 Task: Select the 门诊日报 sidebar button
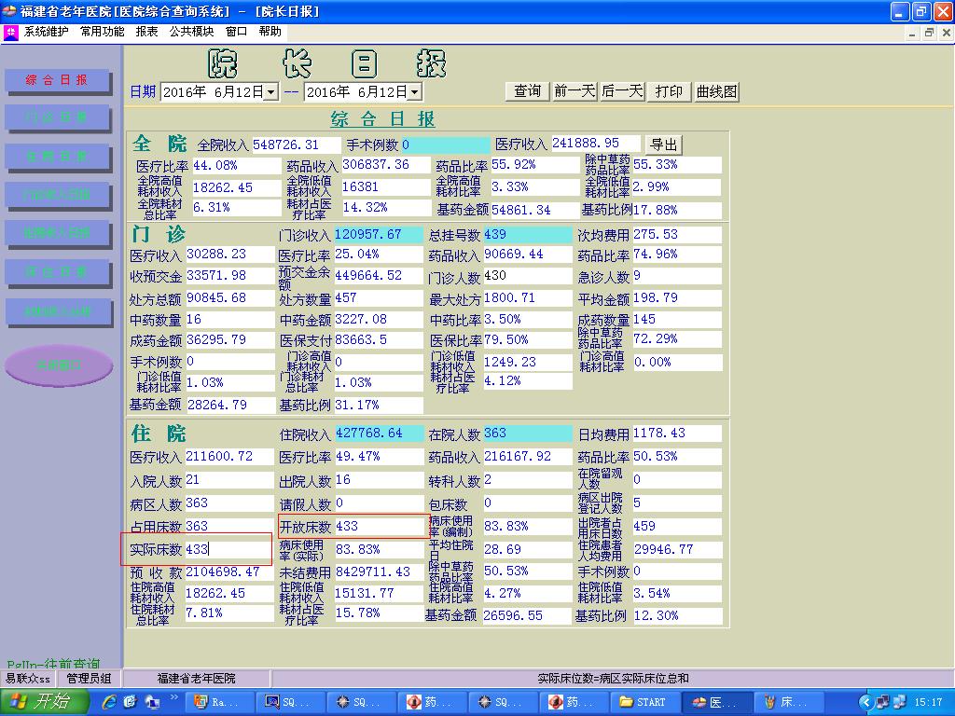click(57, 117)
